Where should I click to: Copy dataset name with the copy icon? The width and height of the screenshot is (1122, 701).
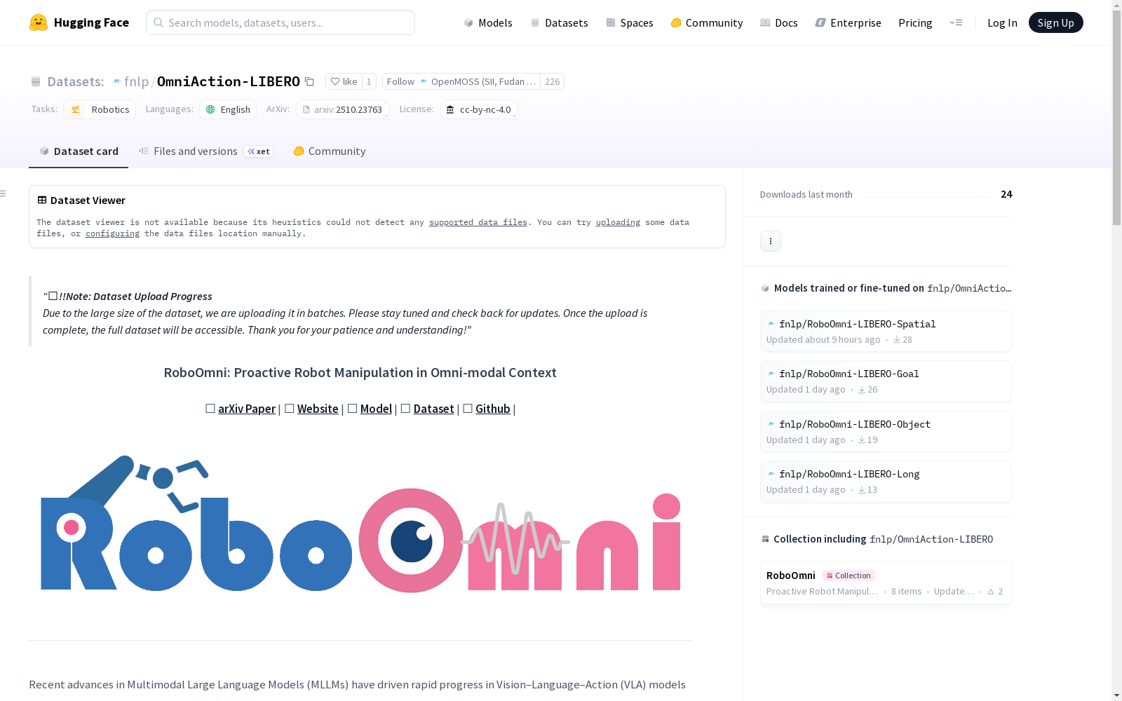pyautogui.click(x=309, y=81)
